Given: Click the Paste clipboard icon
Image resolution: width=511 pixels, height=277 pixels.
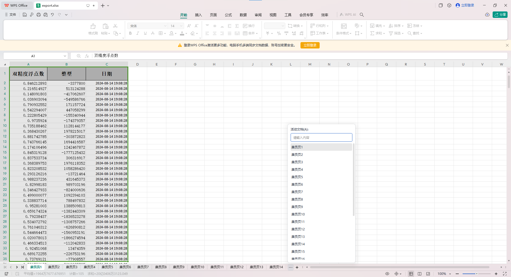Looking at the screenshot, I should [105, 26].
